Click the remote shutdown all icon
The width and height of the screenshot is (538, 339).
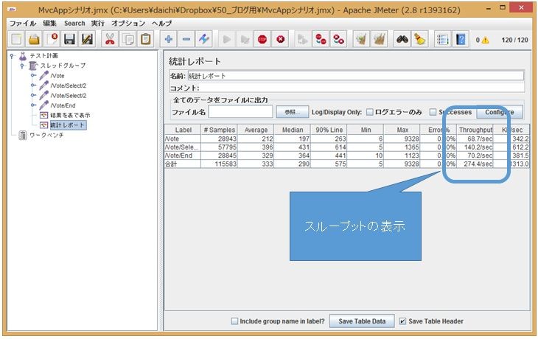[x=339, y=40]
